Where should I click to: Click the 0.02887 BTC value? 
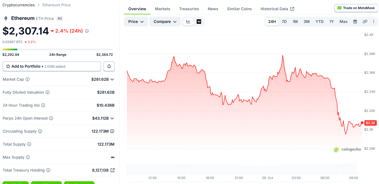point(13,42)
